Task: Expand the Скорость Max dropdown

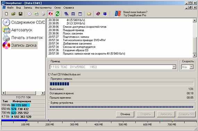Action: pos(191,67)
